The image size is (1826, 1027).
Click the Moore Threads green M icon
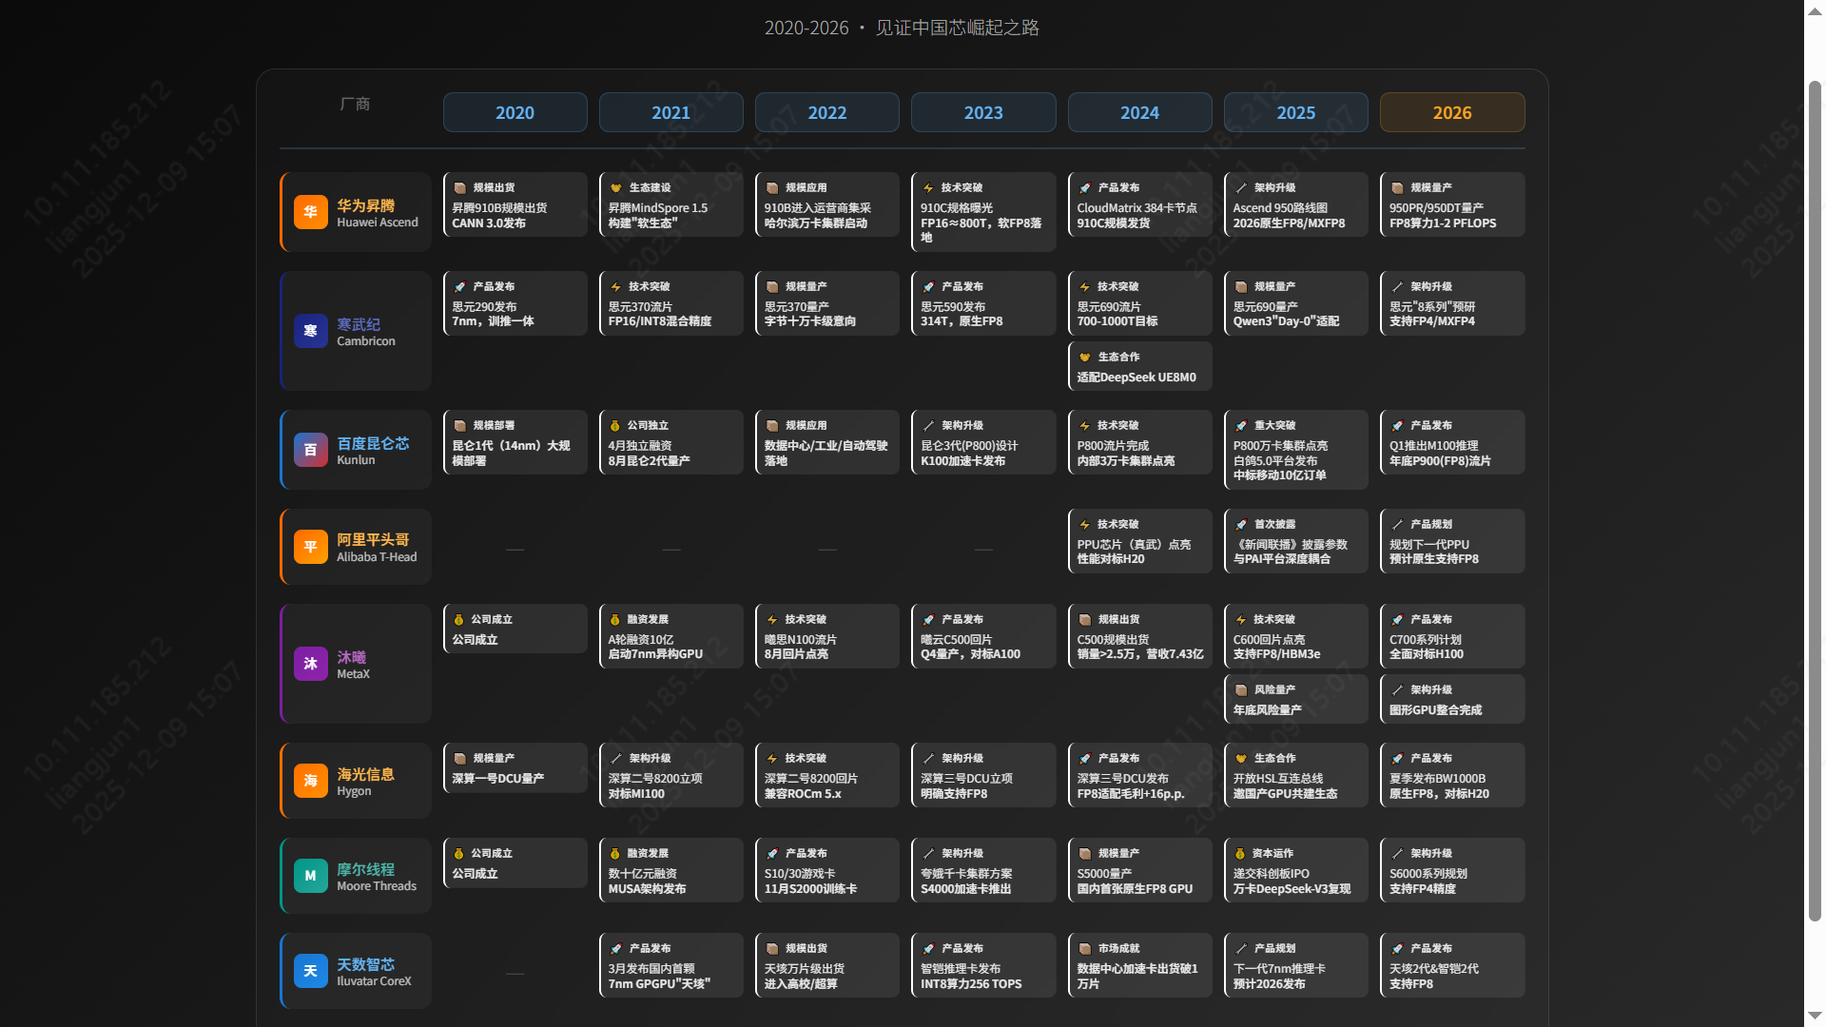[310, 876]
